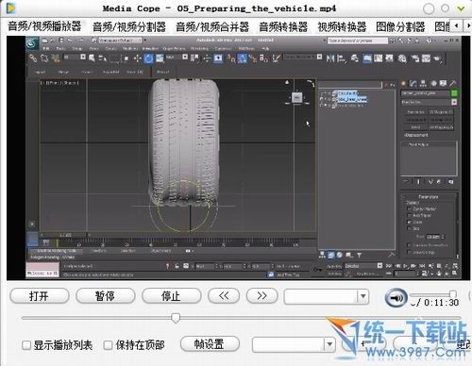Screen dimensions: 472x366
Task: Click green object color swatch in video panel
Action: pos(454,93)
